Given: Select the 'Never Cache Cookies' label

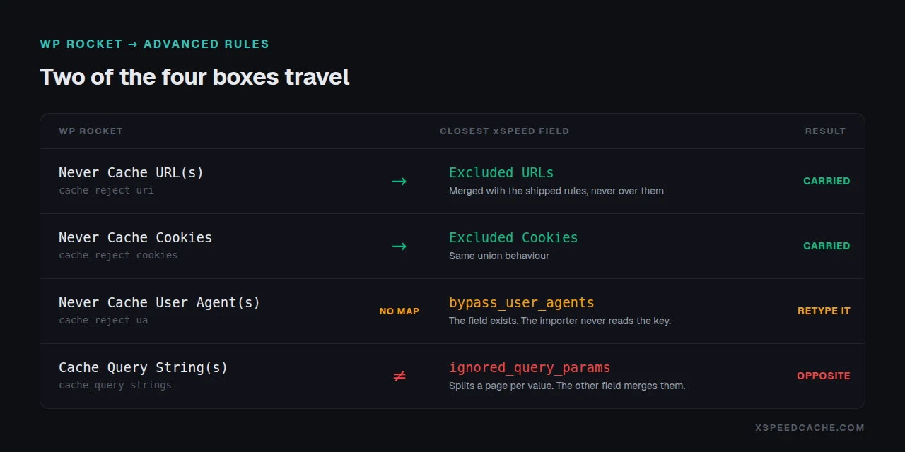Looking at the screenshot, I should click(x=135, y=237).
